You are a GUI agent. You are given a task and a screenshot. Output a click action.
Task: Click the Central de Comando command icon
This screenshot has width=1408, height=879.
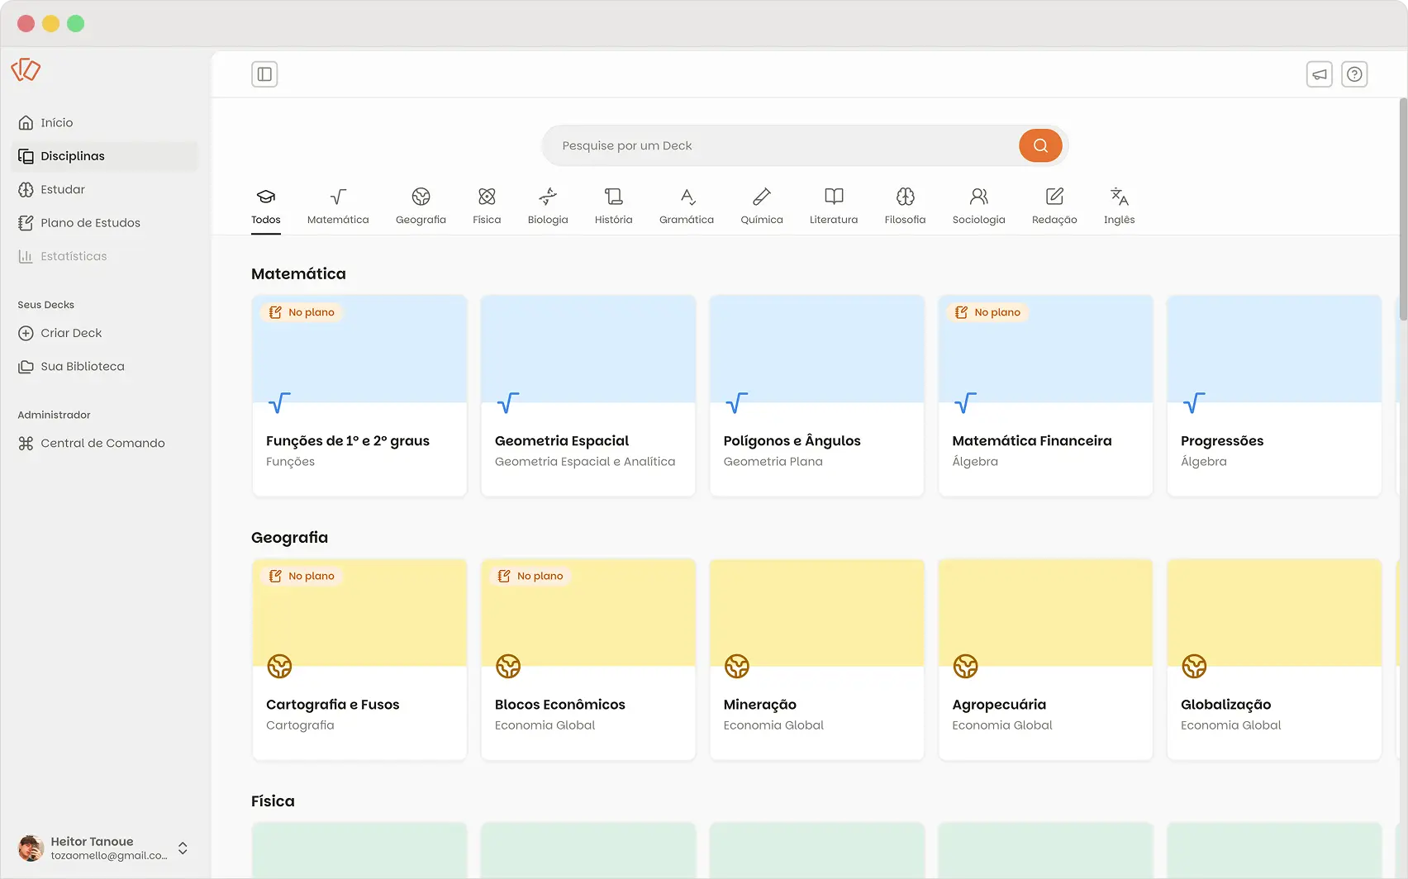pos(26,444)
